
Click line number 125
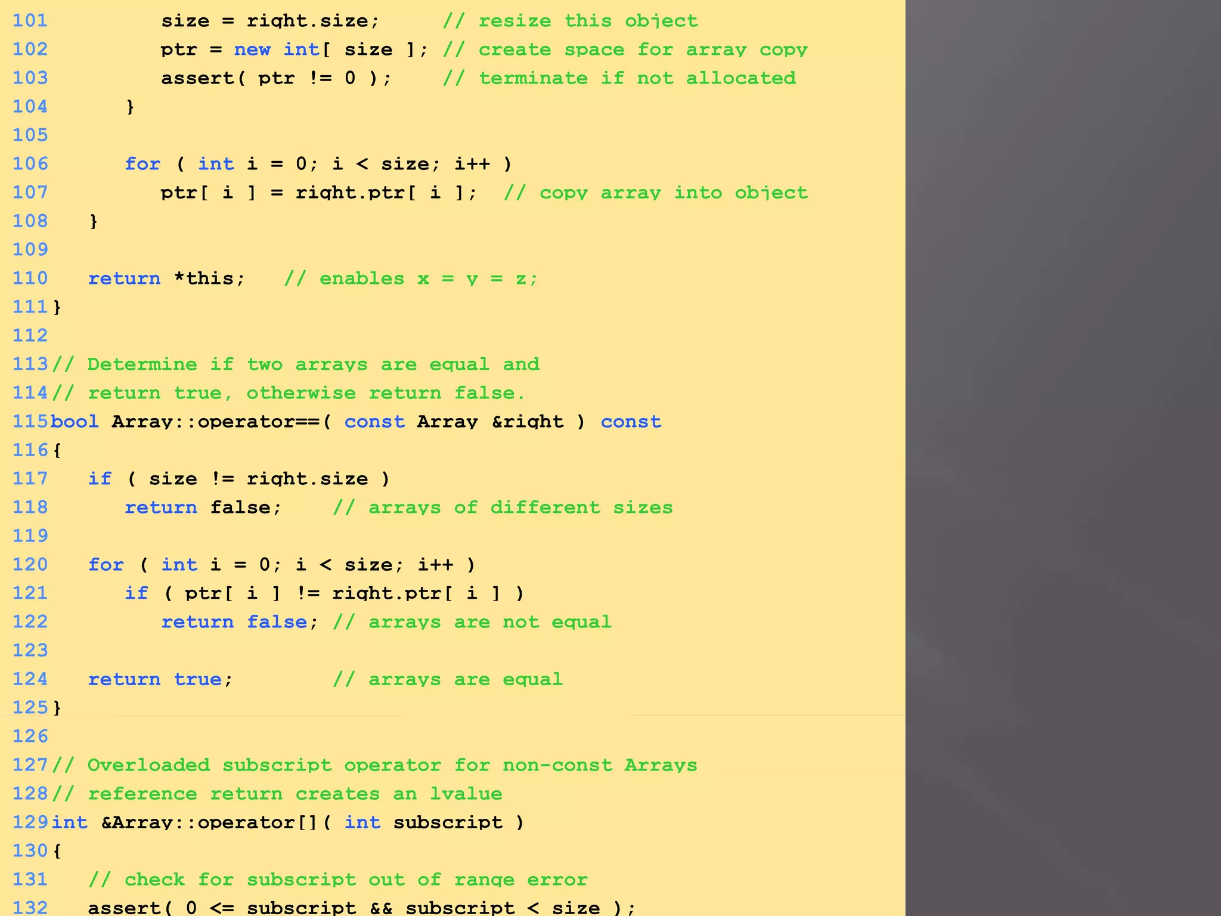(30, 708)
